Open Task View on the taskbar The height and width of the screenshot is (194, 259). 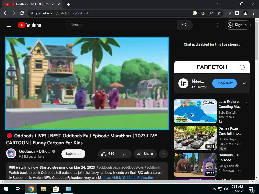tap(18, 189)
